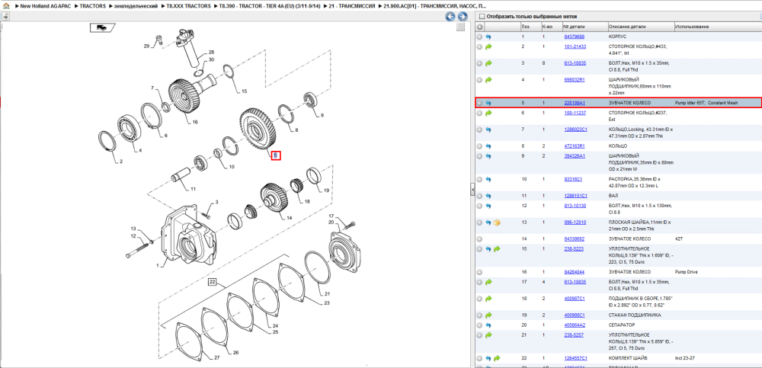The image size is (762, 368).
Task: Click blue arrow icon for part 472163R1
Action: (x=488, y=146)
